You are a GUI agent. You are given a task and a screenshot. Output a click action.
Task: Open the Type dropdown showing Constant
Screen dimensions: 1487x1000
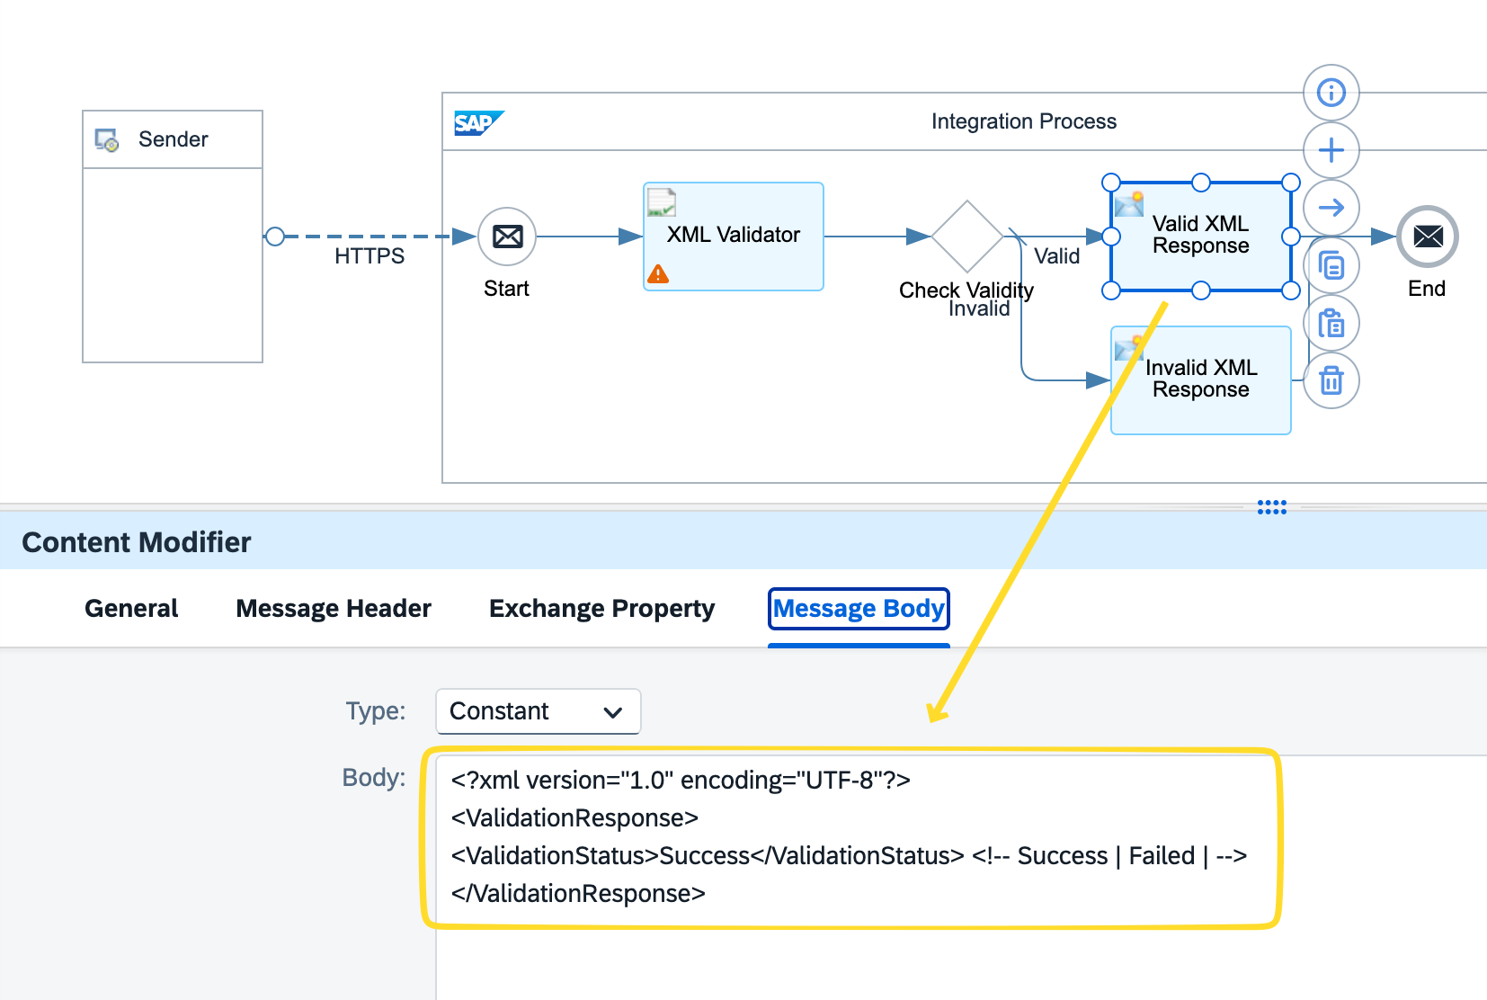(537, 711)
